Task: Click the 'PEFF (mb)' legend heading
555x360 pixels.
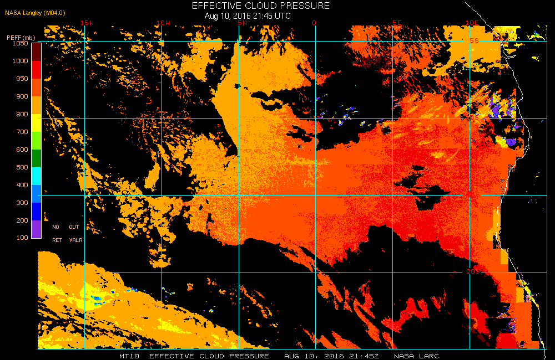Action: (x=21, y=38)
